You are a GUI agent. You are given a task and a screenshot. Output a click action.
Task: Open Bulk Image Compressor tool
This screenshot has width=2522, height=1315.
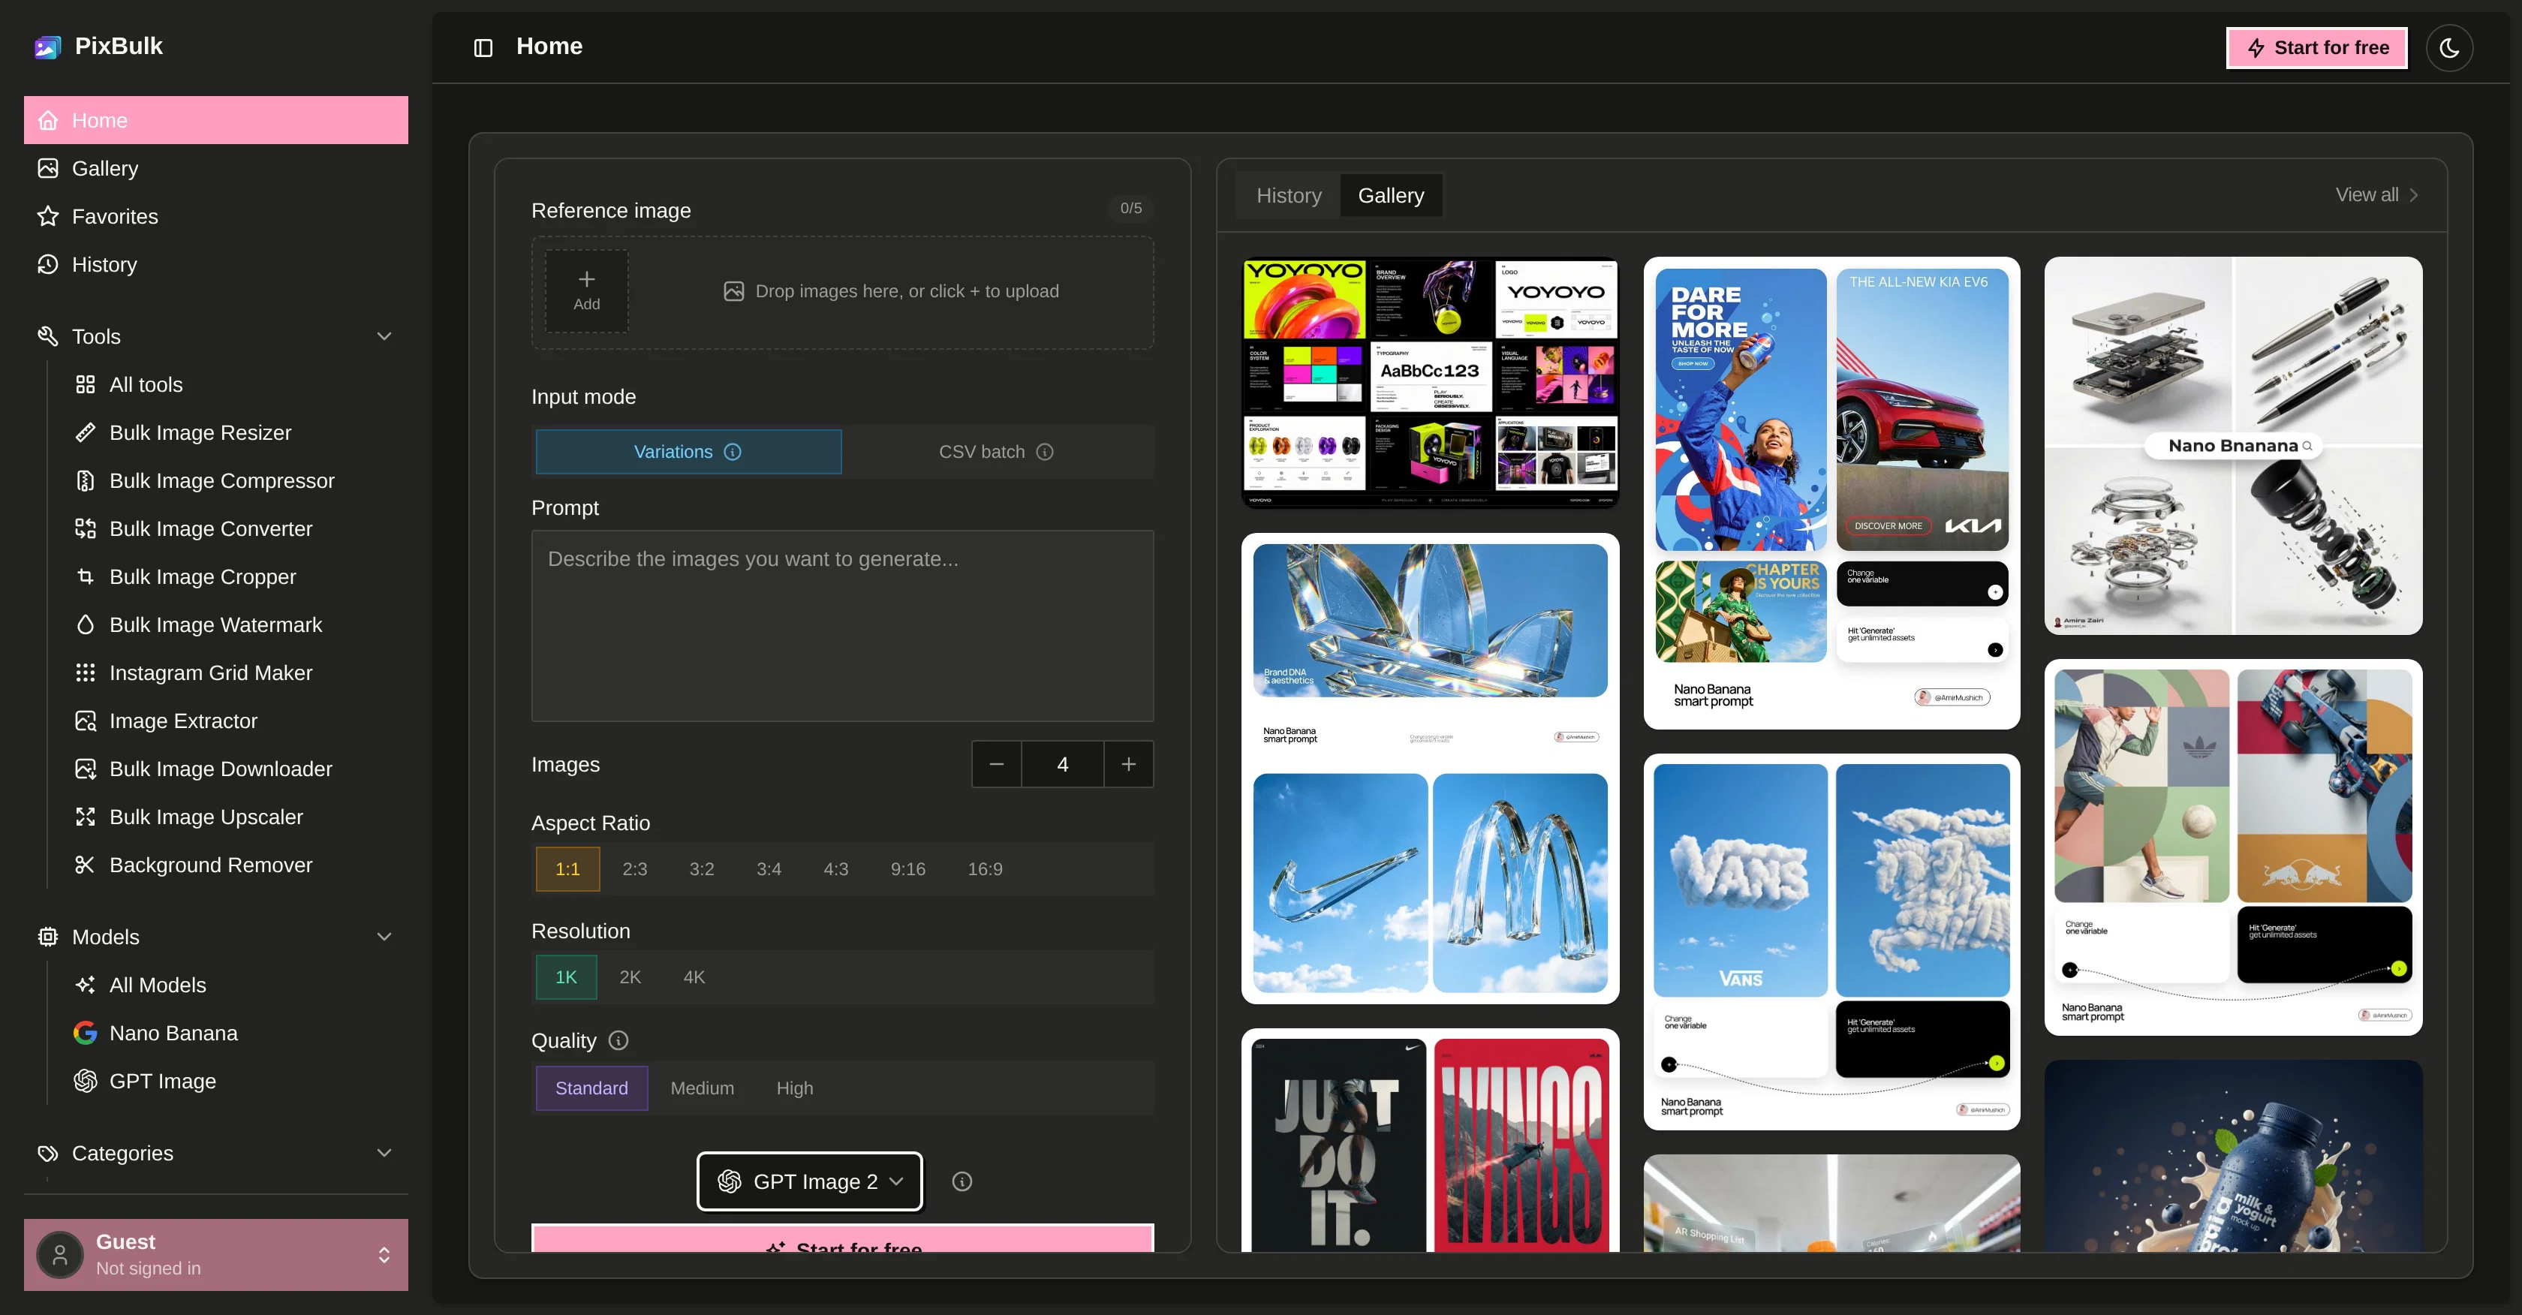point(235,481)
